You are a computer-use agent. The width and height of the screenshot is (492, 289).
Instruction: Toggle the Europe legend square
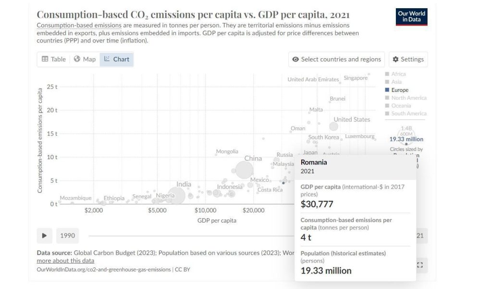pyautogui.click(x=387, y=90)
